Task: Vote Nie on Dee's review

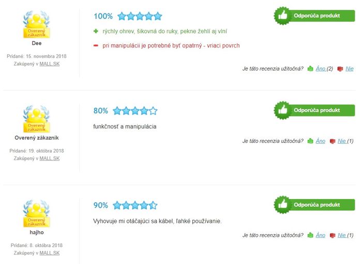Action: pos(350,69)
